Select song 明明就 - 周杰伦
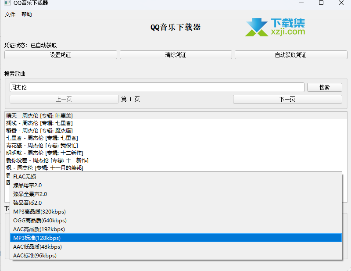351x271 pixels. click(176, 153)
